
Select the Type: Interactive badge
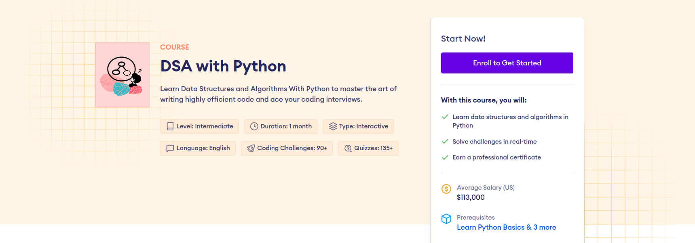[x=358, y=126]
